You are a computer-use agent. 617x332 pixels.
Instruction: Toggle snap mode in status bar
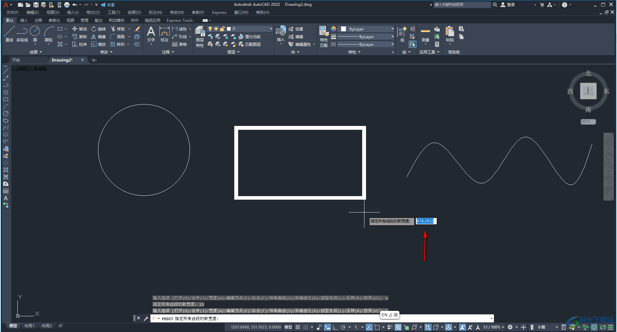coord(306,327)
